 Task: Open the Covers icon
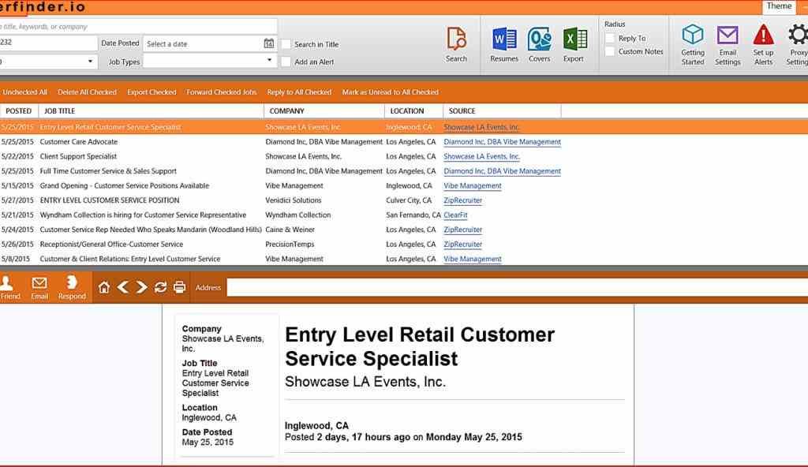pyautogui.click(x=540, y=39)
